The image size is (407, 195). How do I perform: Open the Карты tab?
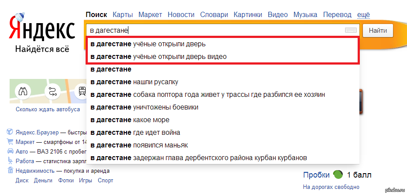pos(123,15)
